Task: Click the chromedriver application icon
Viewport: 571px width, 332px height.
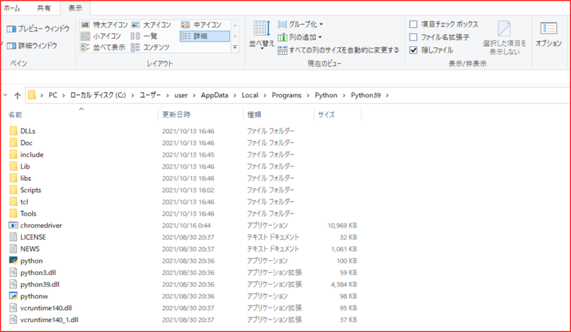Action: coord(14,226)
